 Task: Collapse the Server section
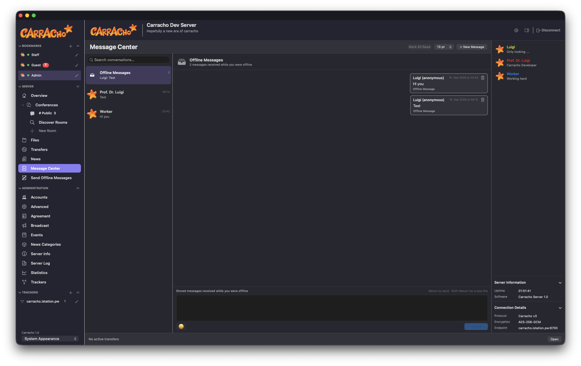point(20,87)
